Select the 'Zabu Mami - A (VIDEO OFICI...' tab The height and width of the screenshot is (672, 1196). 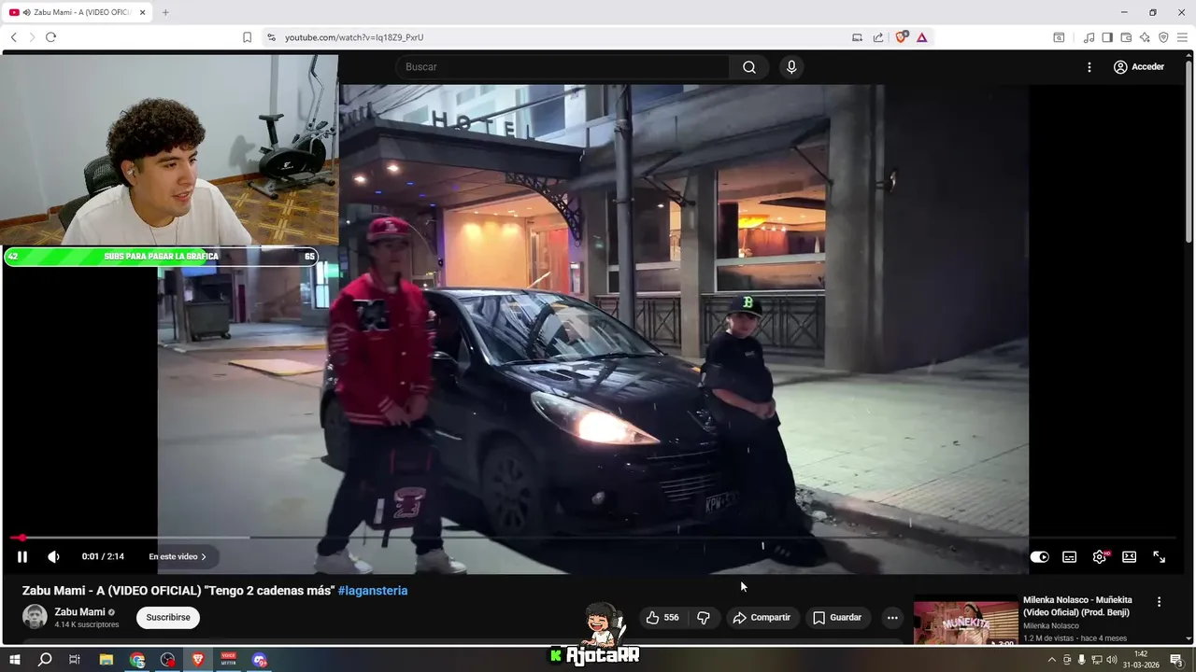(x=77, y=12)
